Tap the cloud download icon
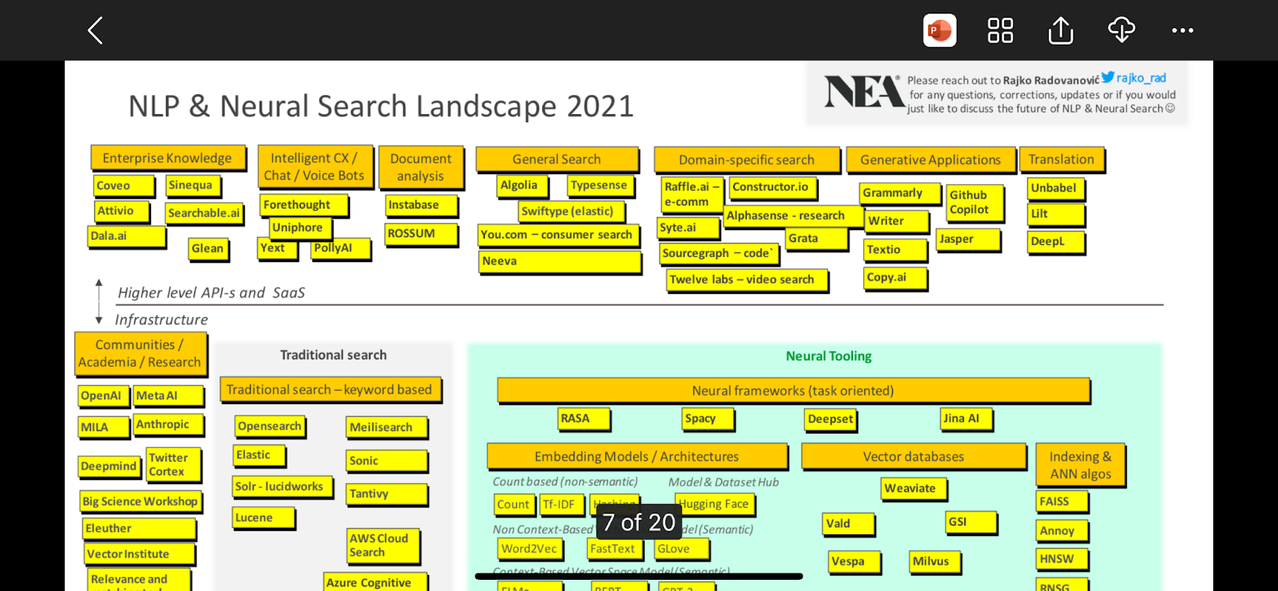 coord(1121,30)
